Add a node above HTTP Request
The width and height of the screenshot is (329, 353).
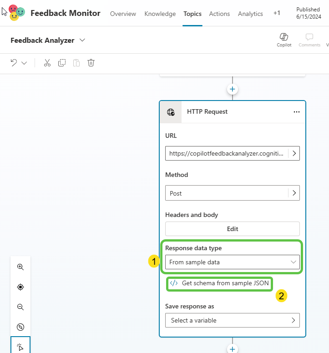pos(233,89)
